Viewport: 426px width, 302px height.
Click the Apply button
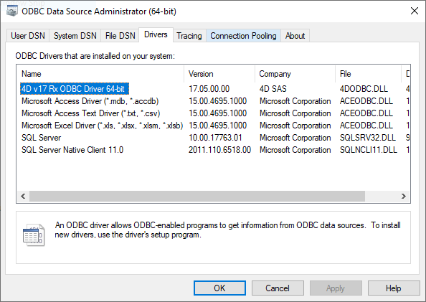tap(336, 288)
